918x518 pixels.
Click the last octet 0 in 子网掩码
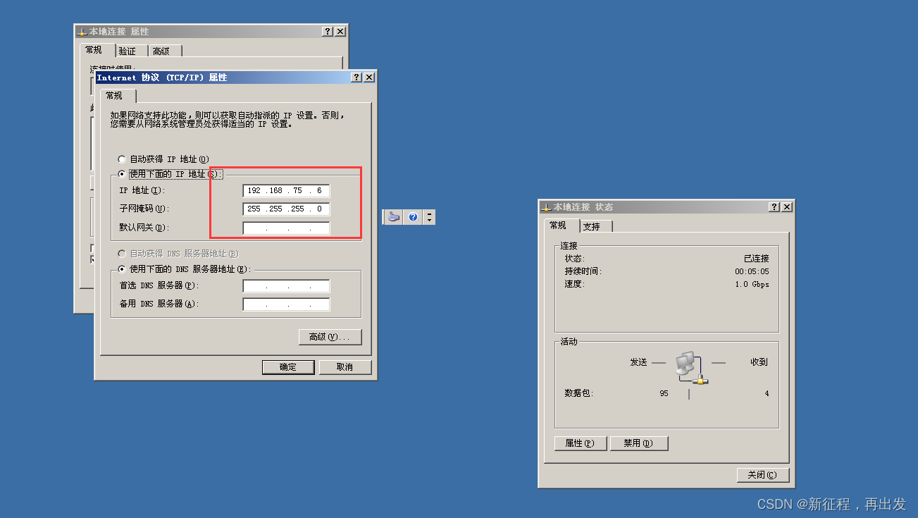319,209
